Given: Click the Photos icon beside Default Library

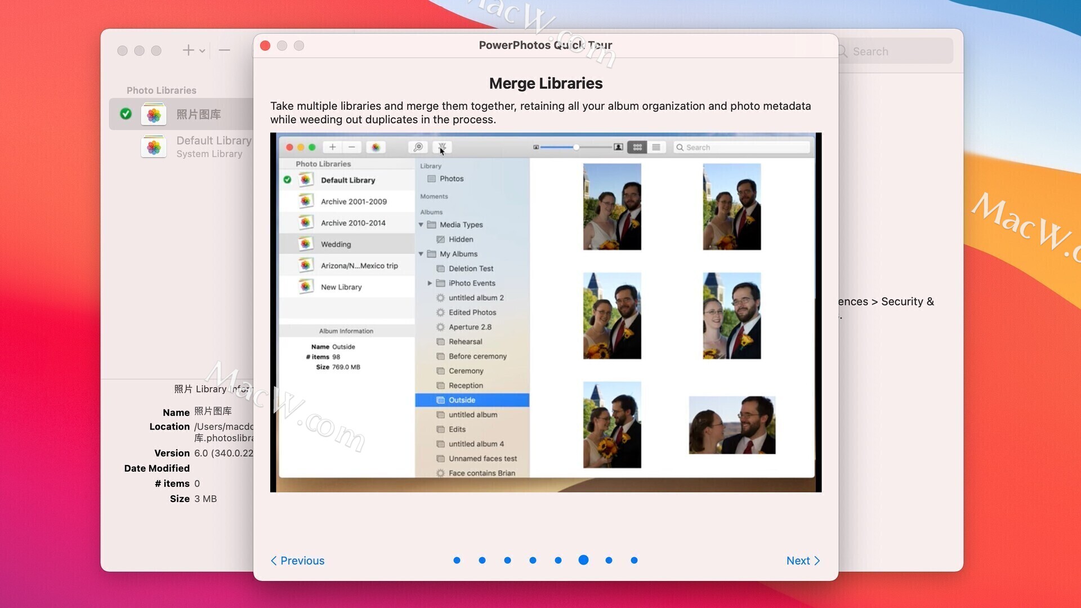Looking at the screenshot, I should pos(153,147).
